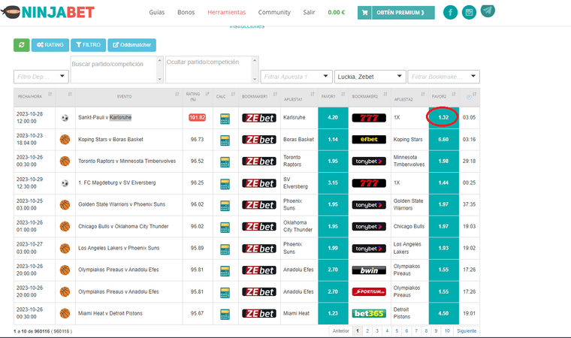Open calculator for Los Angeles Lakers row
This screenshot has width=571, height=338.
coord(225,249)
